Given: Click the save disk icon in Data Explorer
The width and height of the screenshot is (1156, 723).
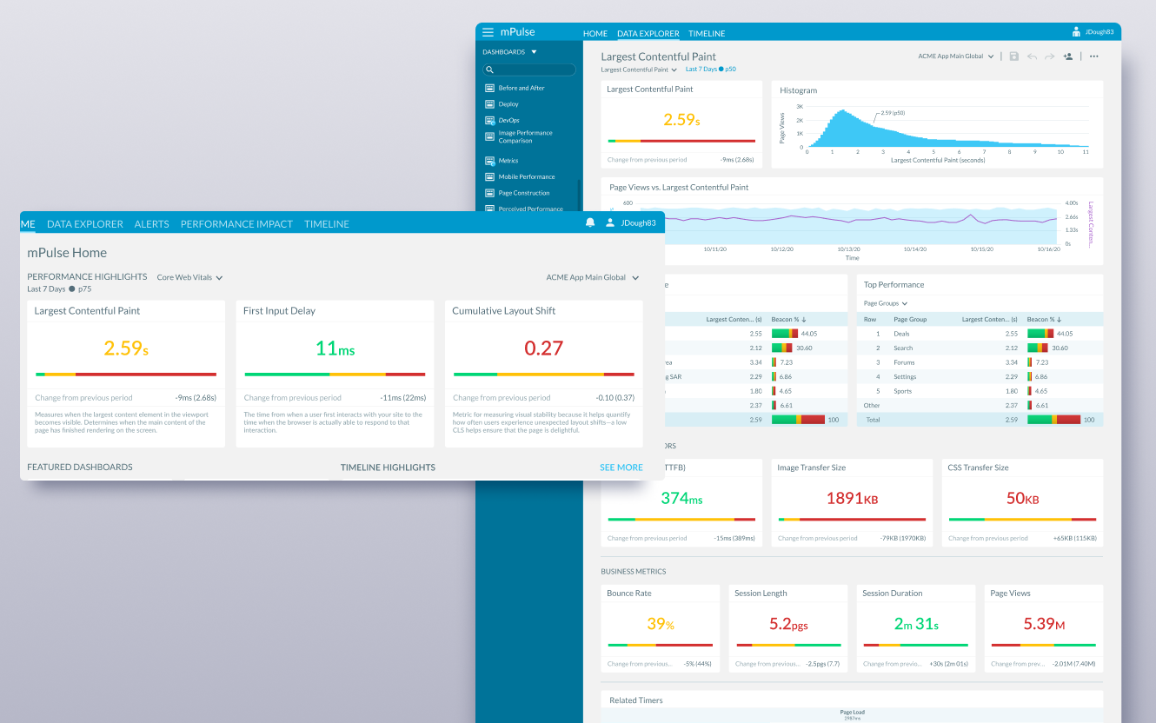Looking at the screenshot, I should [x=1013, y=56].
